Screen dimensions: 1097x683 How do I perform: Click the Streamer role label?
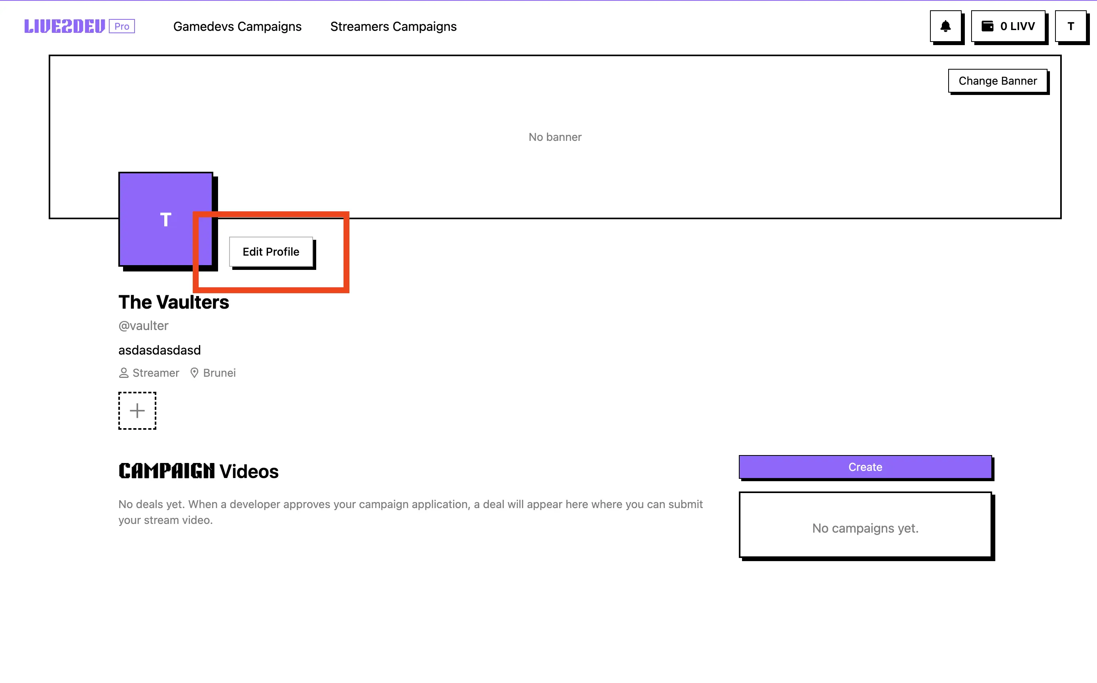click(149, 373)
